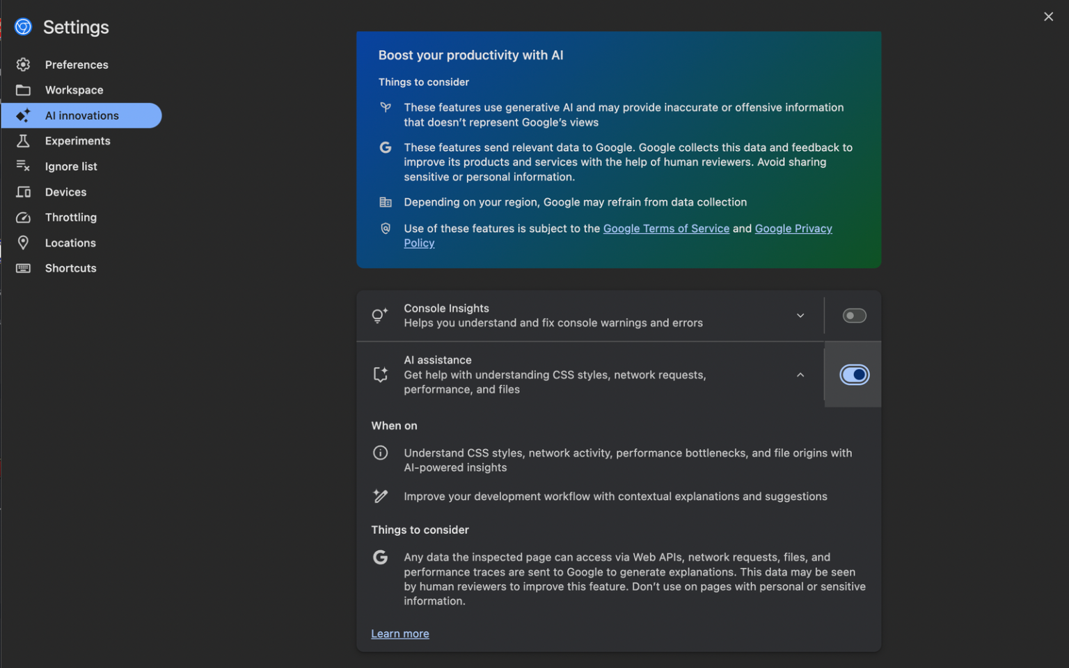1069x668 pixels.
Task: Click the Shortcuts keyboard icon
Action: [x=23, y=268]
